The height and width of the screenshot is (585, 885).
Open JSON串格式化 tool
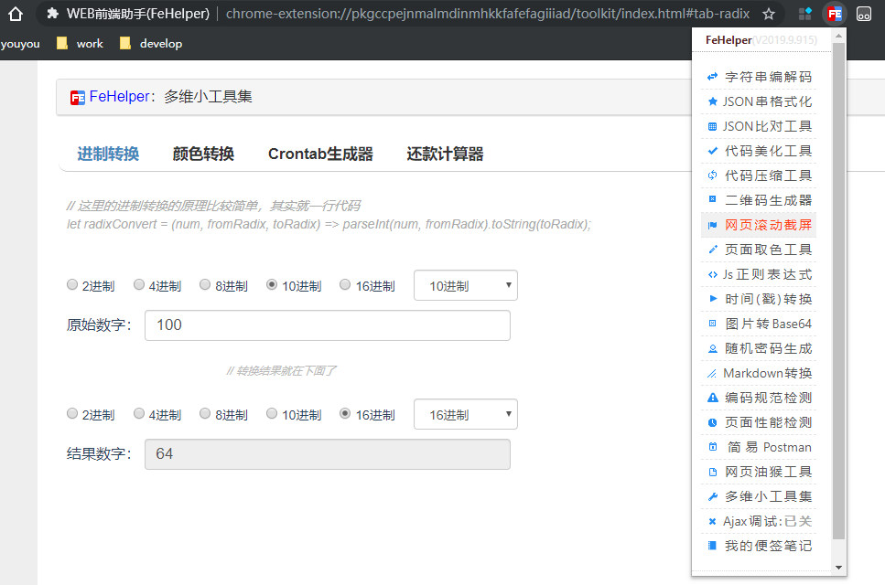click(x=759, y=101)
